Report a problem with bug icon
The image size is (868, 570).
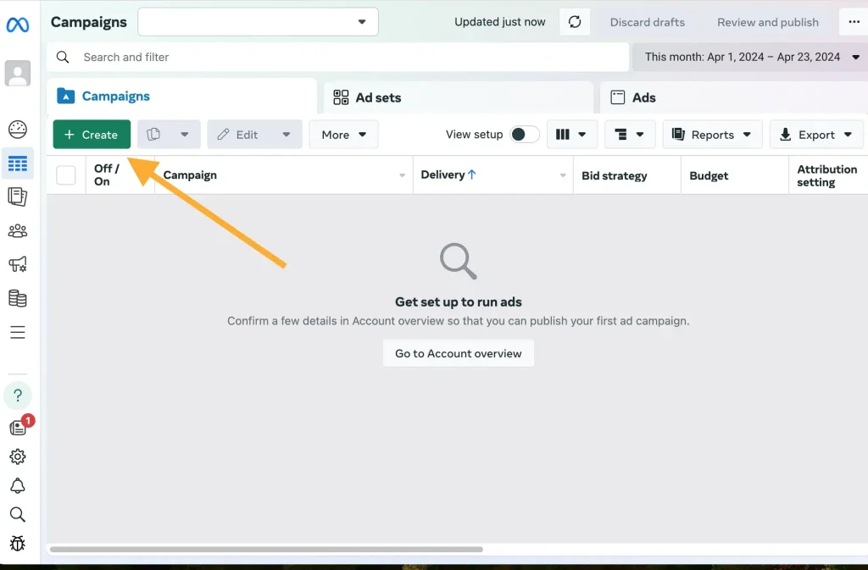pos(17,543)
